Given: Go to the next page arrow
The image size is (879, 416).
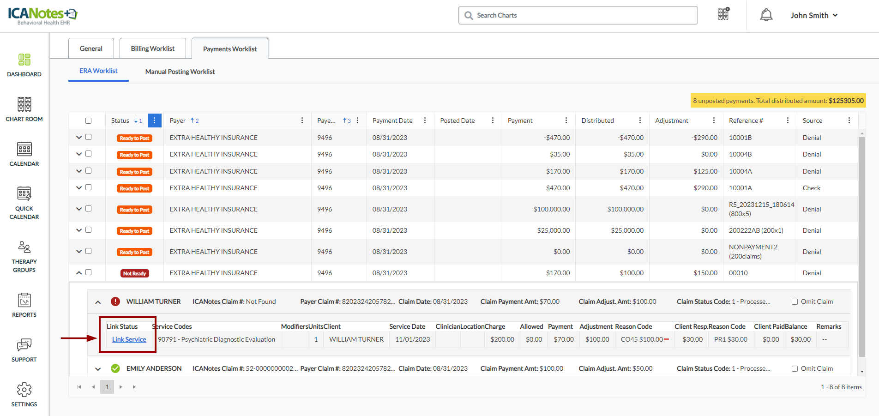Looking at the screenshot, I should (x=121, y=387).
